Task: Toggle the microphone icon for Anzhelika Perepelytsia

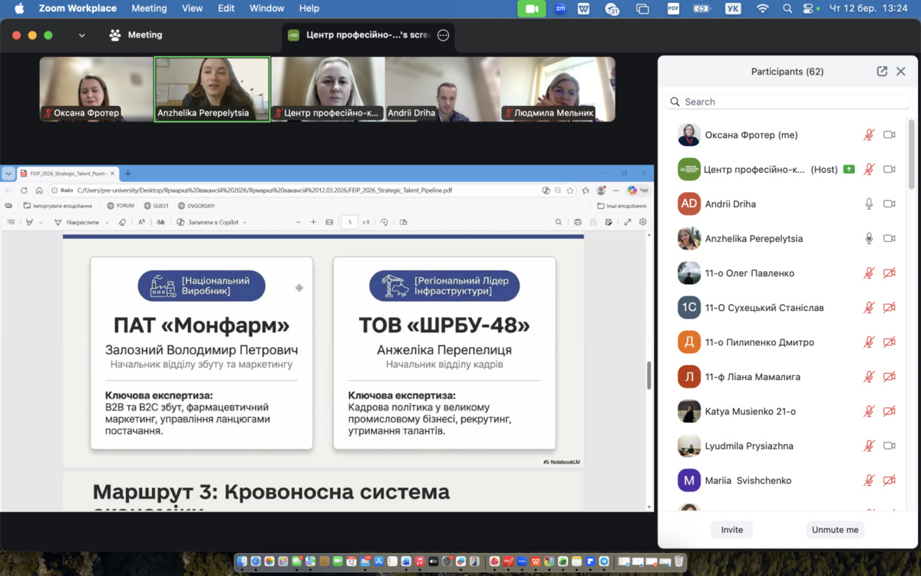Action: coord(869,239)
